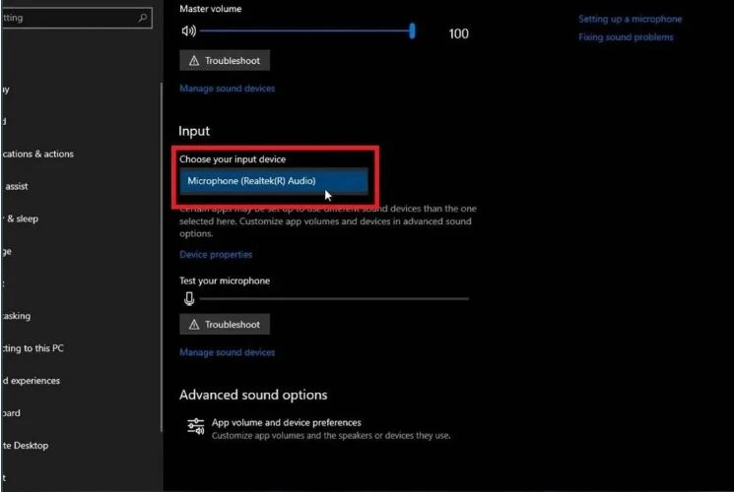Expand the Choose your input device dropdown
The image size is (734, 492).
click(274, 181)
